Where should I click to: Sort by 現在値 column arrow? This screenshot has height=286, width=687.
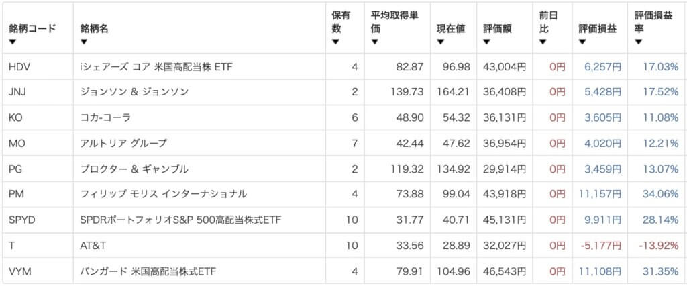pos(440,42)
